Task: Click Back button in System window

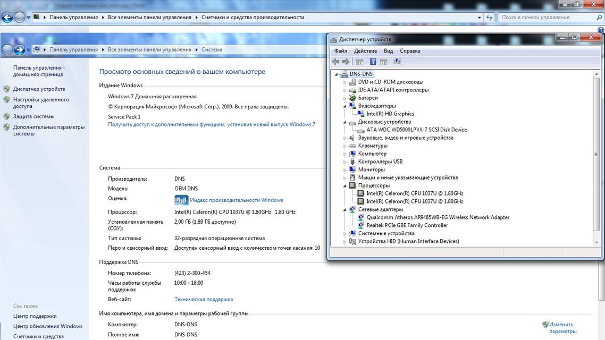Action: (7, 50)
